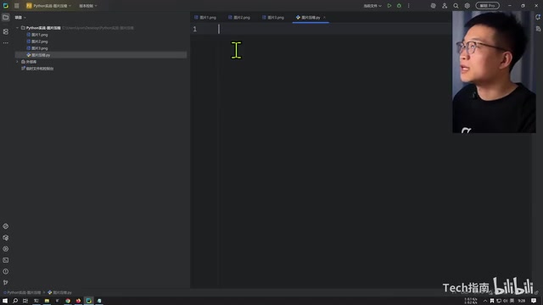Open the Current File run configuration dropdown
The image size is (543, 305).
[x=372, y=6]
